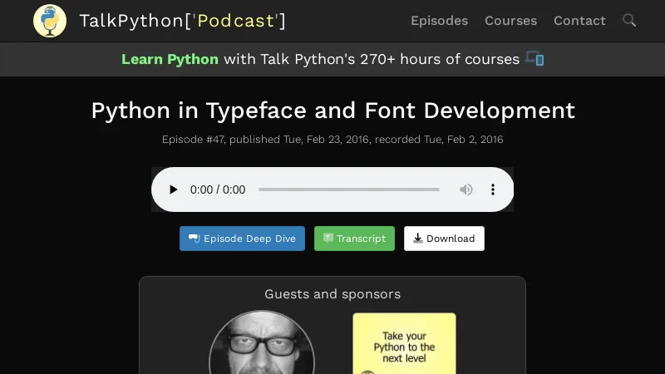
Task: Follow the green Learn Python link
Action: 170,59
